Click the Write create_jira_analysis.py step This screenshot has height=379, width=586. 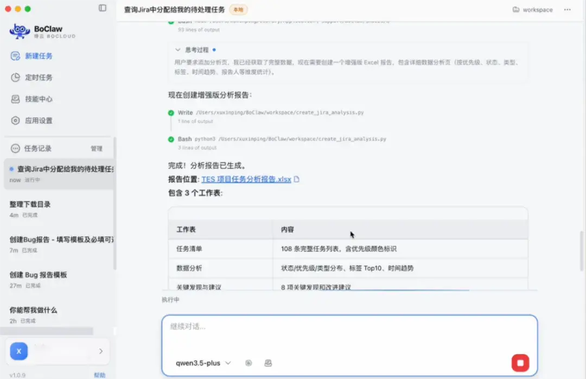coord(271,112)
